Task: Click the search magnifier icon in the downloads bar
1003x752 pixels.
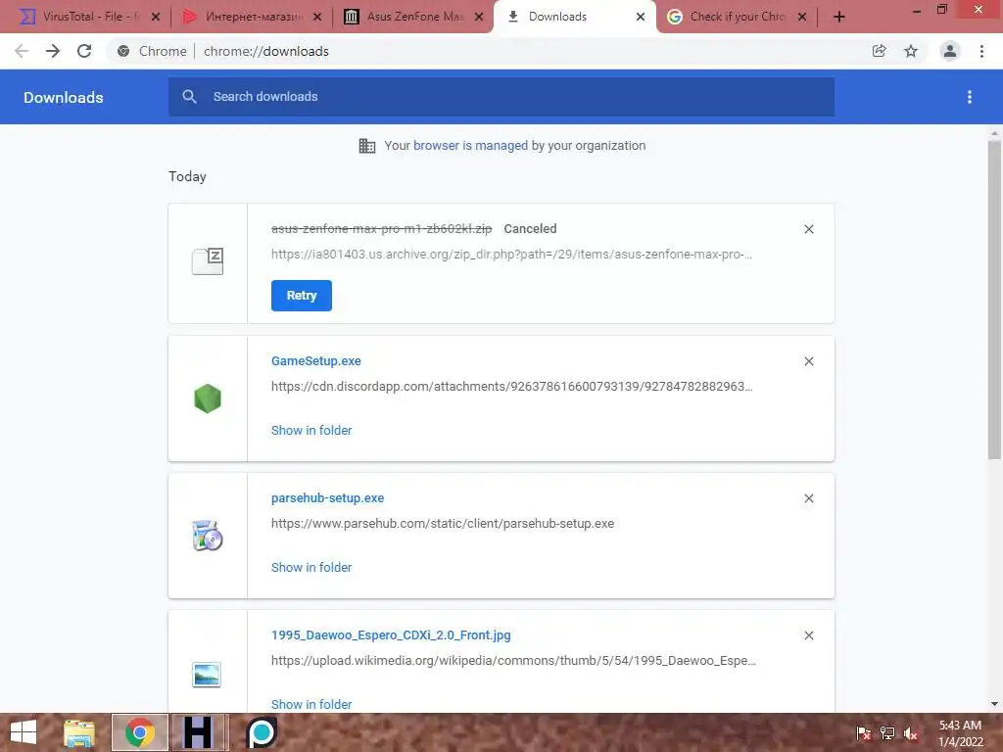Action: pyautogui.click(x=189, y=97)
